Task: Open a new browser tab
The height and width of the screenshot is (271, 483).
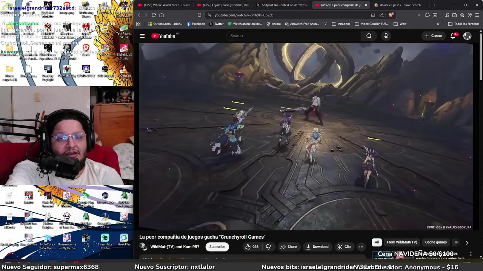Action: [434, 5]
